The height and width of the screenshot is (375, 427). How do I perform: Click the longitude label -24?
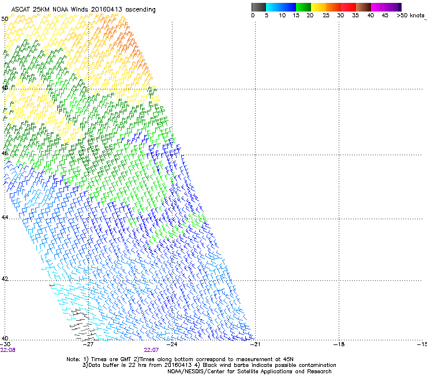[172, 344]
